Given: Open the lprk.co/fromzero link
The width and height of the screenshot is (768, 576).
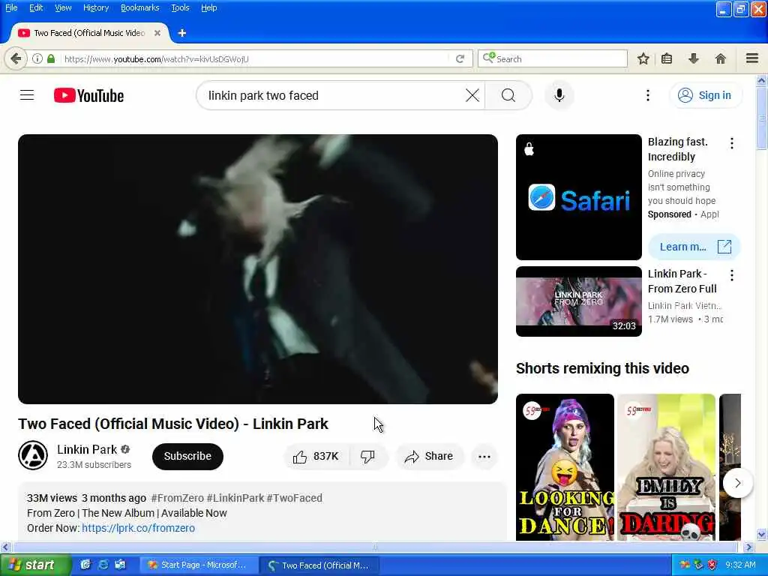Looking at the screenshot, I should (138, 528).
